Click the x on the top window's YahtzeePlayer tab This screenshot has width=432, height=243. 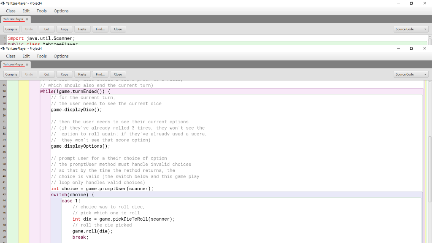coord(26,19)
